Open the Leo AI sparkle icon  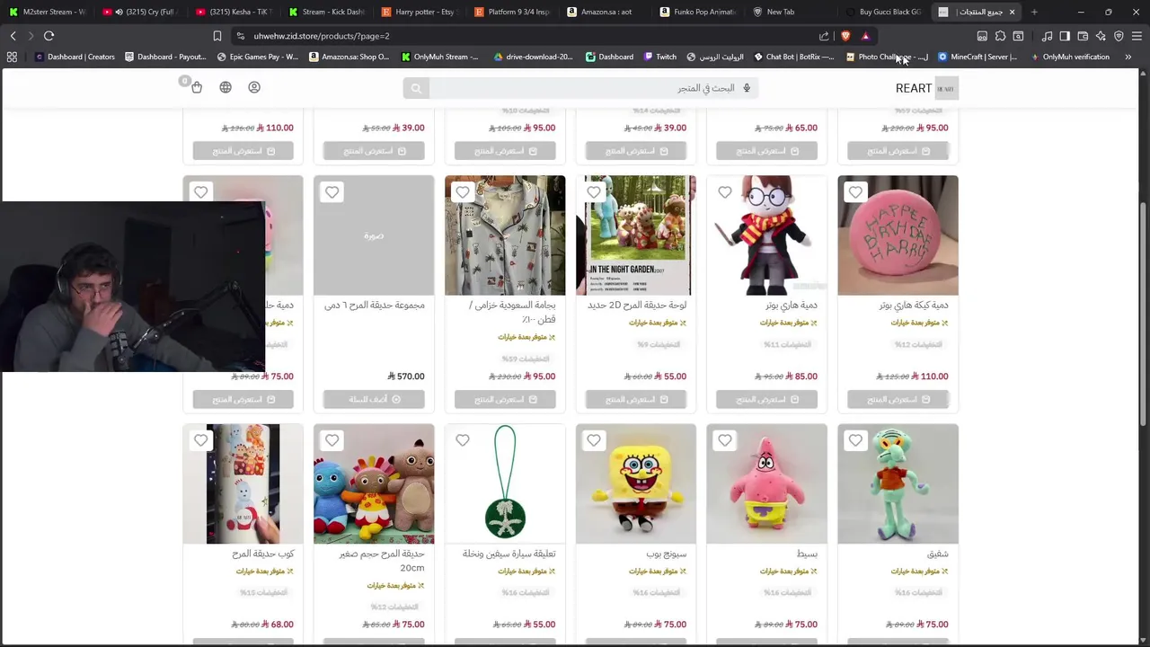click(x=1101, y=36)
